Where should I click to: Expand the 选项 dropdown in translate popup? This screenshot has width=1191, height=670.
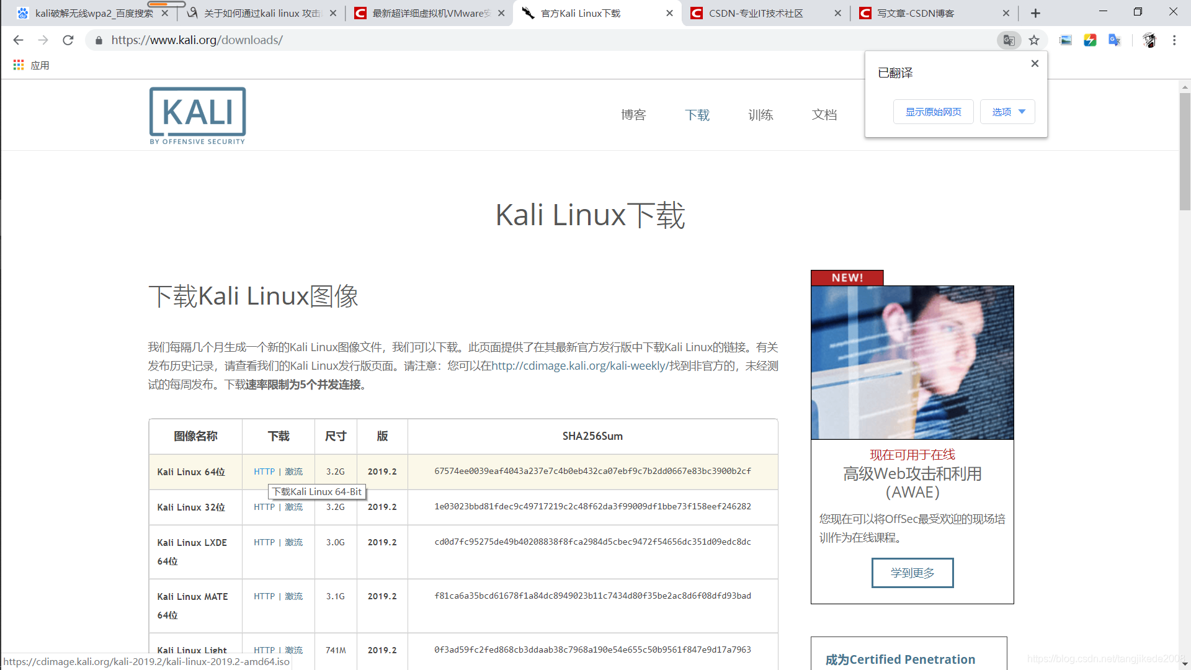pos(1007,112)
